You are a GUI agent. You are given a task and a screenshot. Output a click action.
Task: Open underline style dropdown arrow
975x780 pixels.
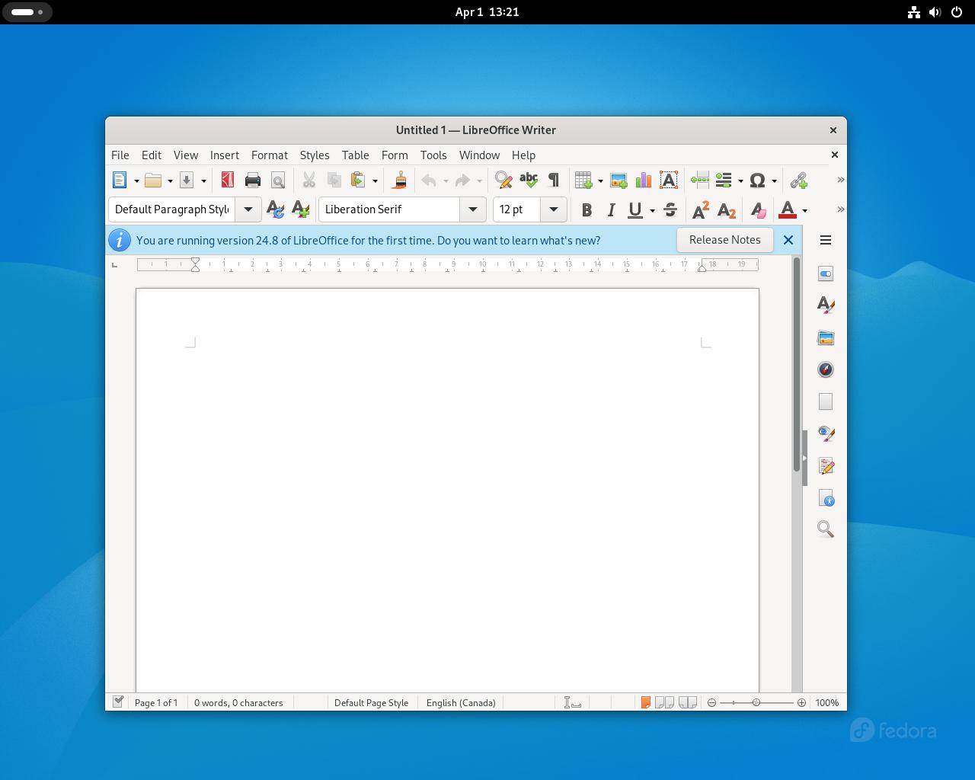(x=652, y=210)
